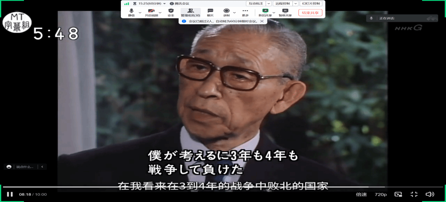This screenshot has width=446, height=202.
Task: Pause the video playback
Action: click(x=10, y=194)
